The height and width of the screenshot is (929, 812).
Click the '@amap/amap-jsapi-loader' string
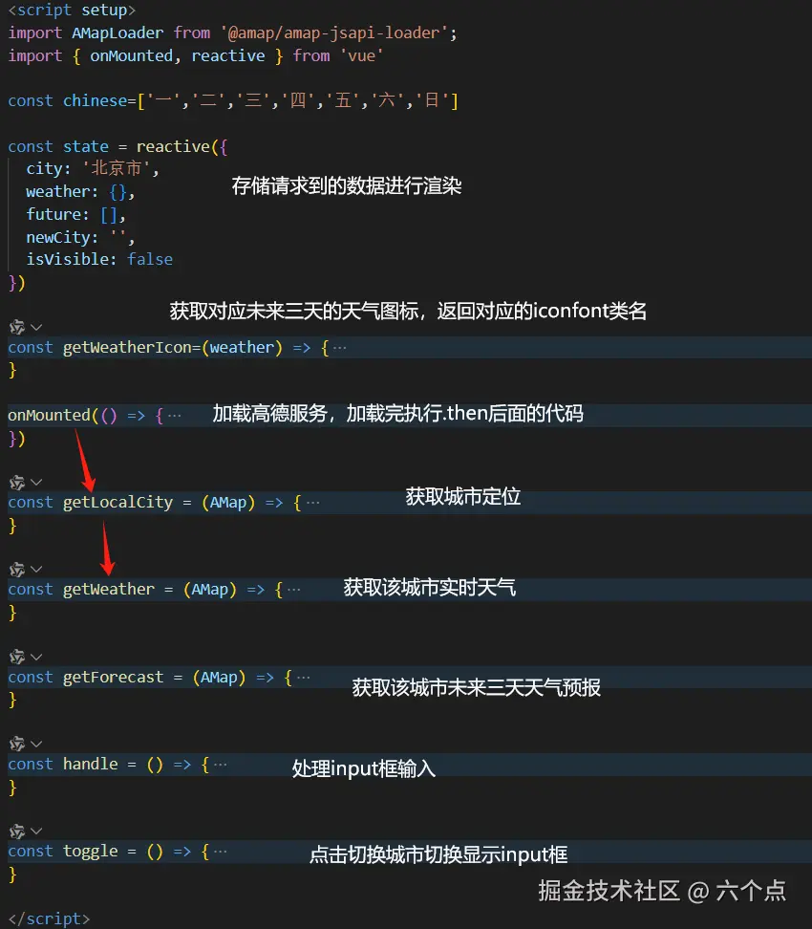334,32
